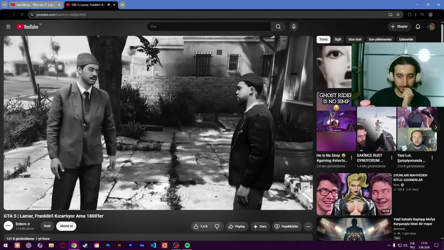Open options for Yeni LoL short
The height and width of the screenshot is (250, 444).
[432, 158]
